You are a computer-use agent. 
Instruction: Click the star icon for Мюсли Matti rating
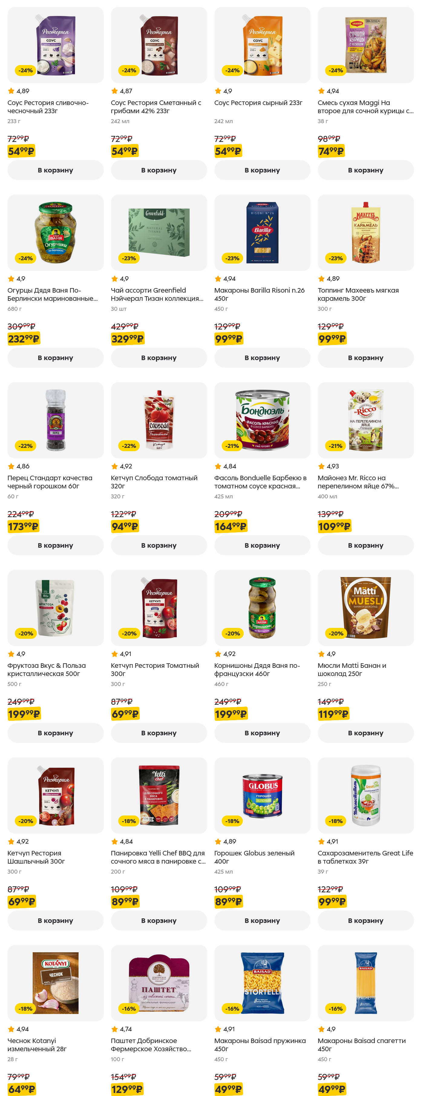[321, 654]
